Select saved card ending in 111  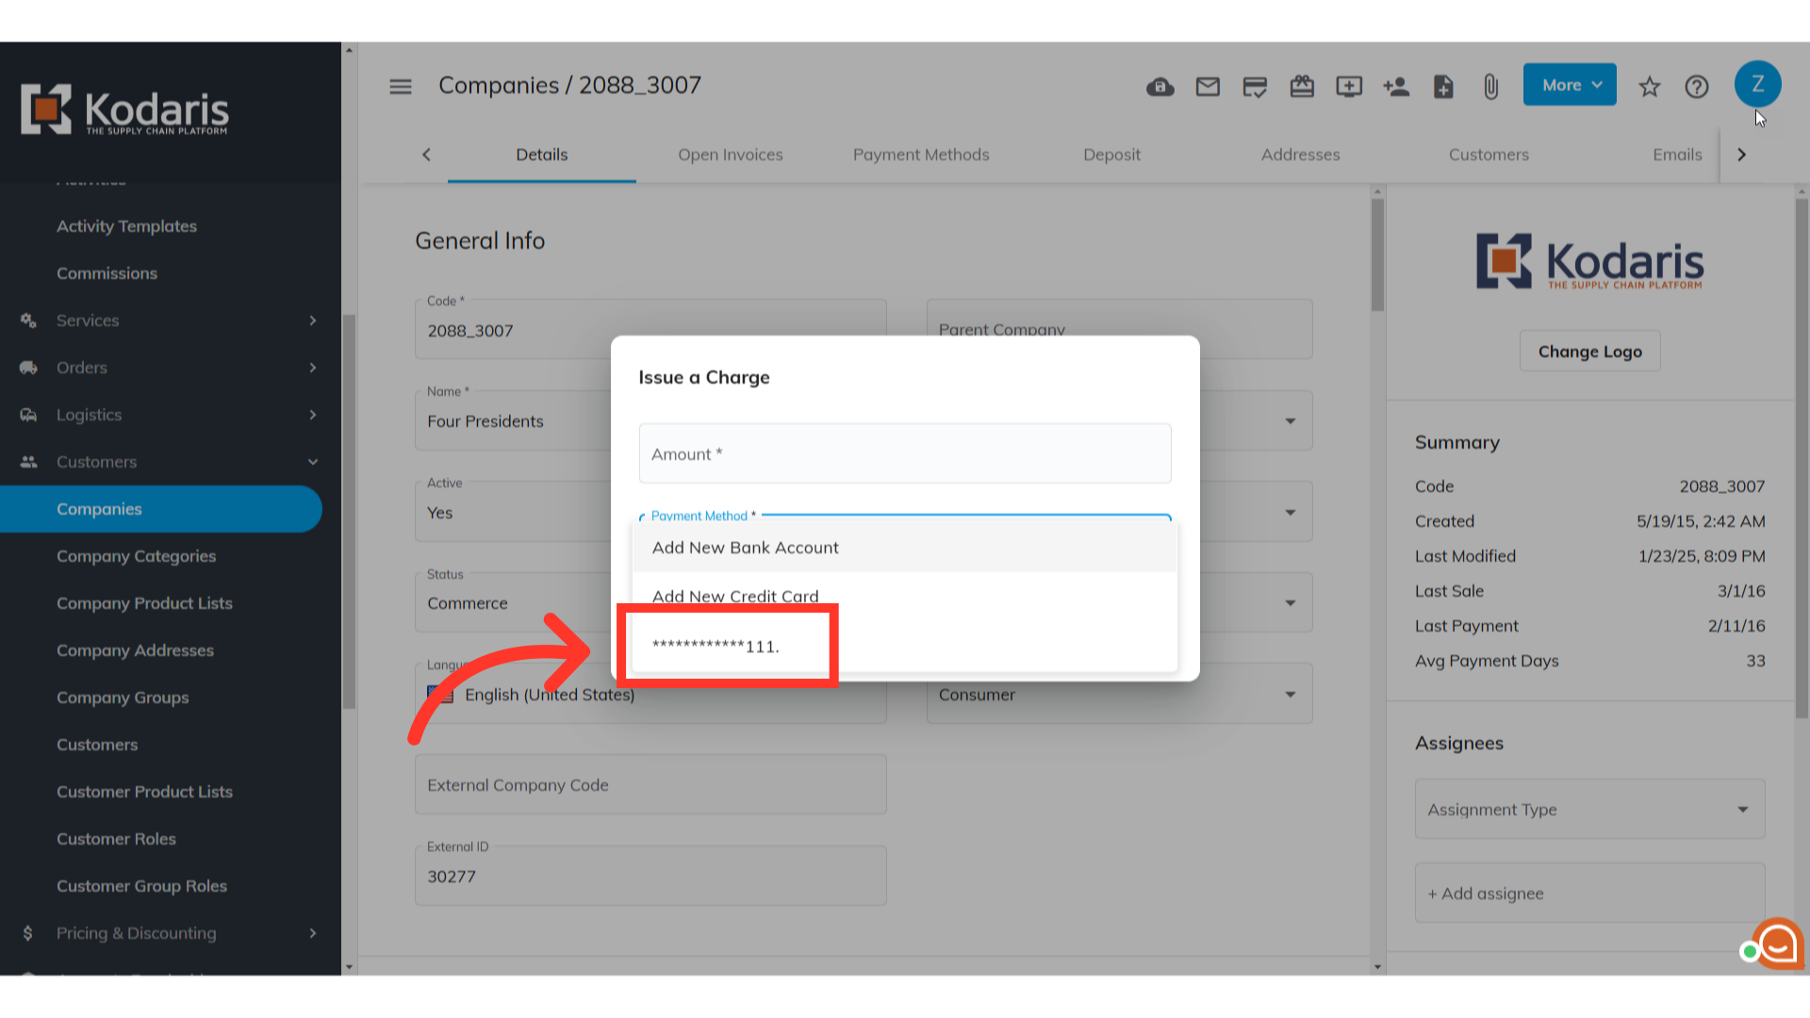pos(716,647)
